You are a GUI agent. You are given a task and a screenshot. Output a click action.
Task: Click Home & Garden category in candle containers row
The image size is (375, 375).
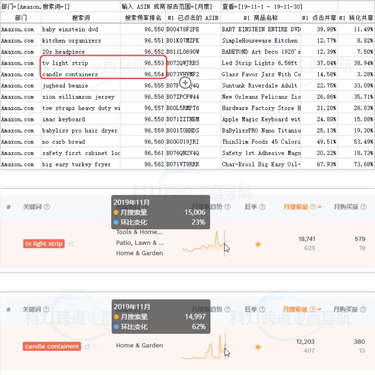[139, 346]
